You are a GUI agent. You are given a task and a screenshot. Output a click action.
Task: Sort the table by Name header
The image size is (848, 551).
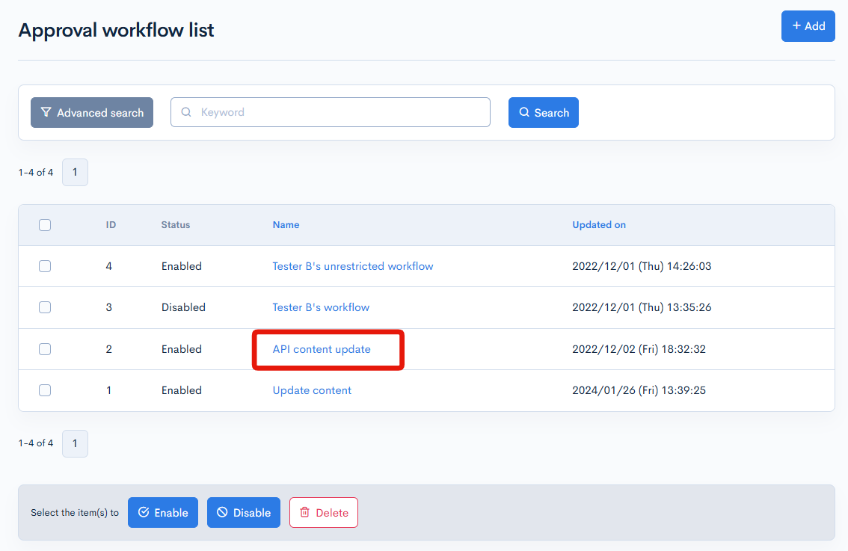click(286, 225)
